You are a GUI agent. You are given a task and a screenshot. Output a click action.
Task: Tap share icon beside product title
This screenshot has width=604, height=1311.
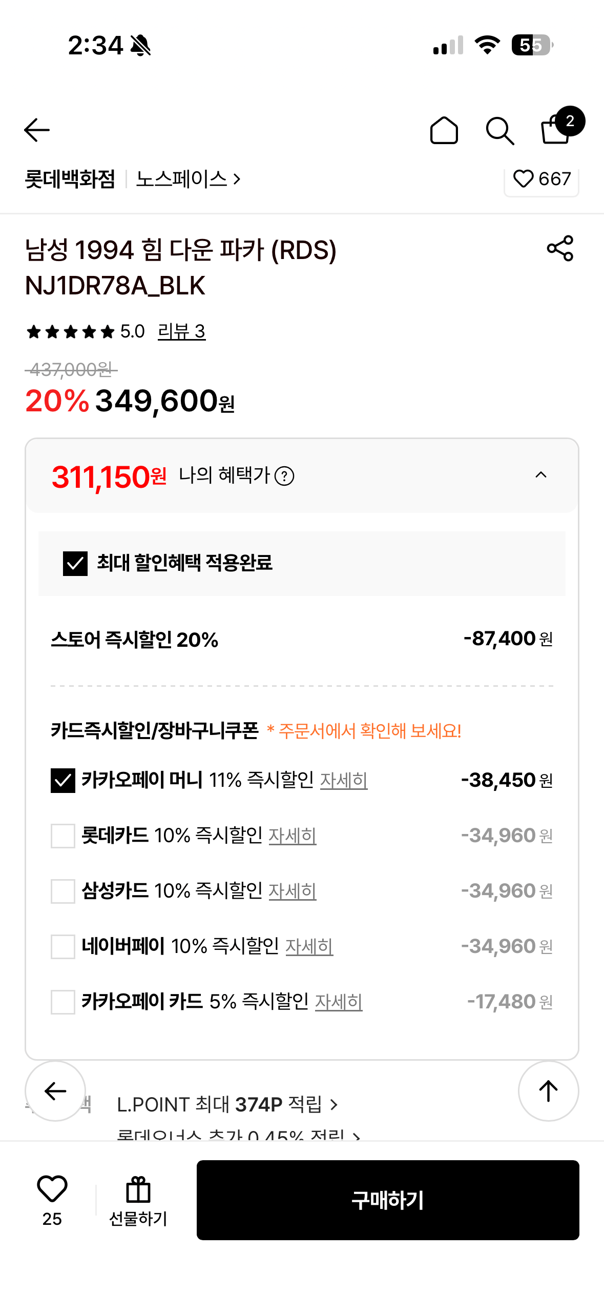click(560, 248)
